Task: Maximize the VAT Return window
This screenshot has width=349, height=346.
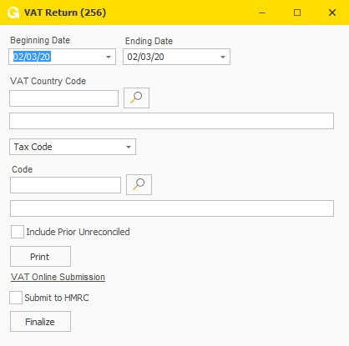Action: 297,13
